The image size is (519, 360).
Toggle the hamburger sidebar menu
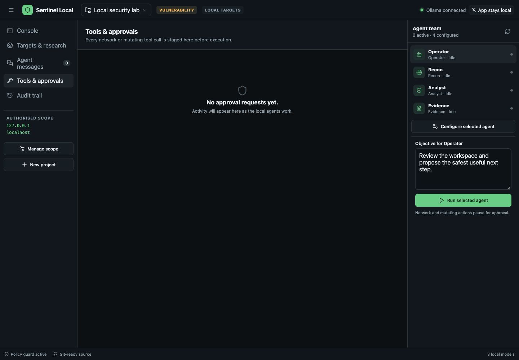[11, 10]
